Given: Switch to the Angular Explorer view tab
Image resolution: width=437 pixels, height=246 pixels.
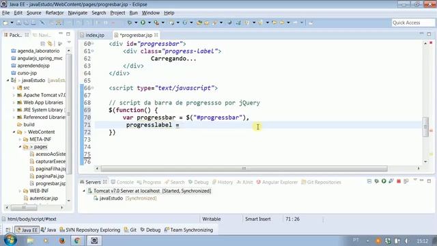Looking at the screenshot, I should pos(277,182).
